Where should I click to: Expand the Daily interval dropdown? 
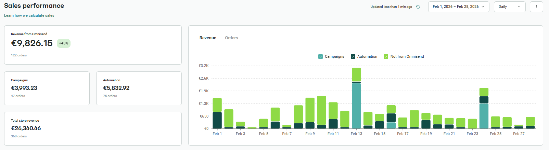tap(510, 7)
